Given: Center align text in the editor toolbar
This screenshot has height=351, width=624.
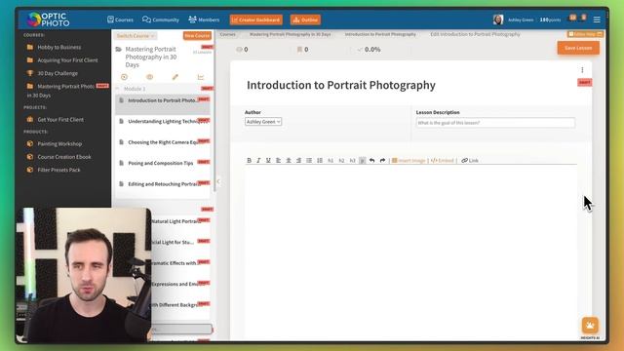Looking at the screenshot, I should click(289, 160).
